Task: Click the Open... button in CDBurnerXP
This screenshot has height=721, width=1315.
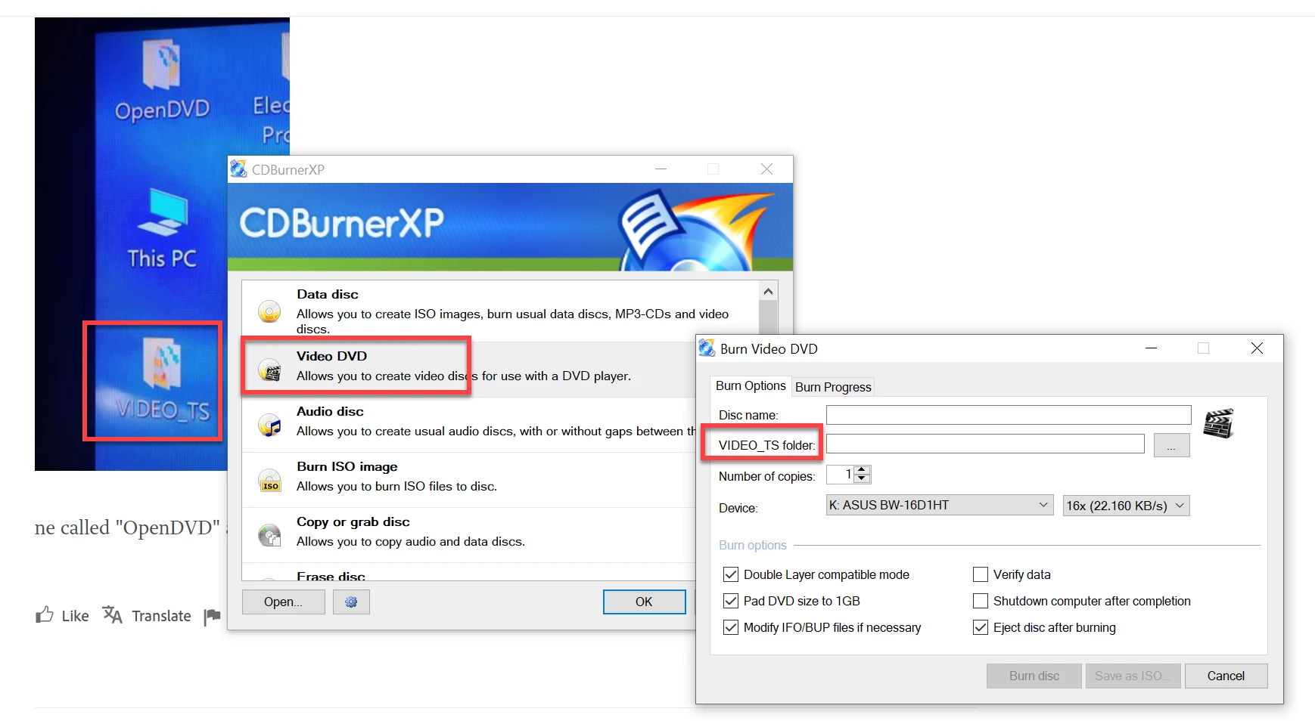Action: click(283, 602)
